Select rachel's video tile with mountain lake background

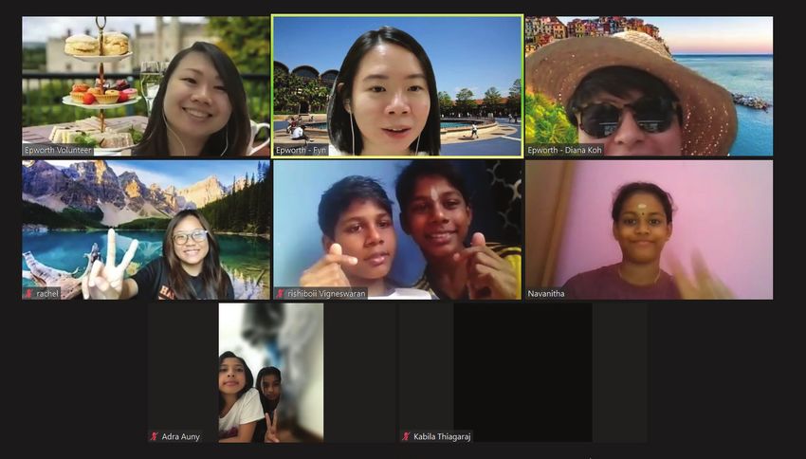point(146,229)
